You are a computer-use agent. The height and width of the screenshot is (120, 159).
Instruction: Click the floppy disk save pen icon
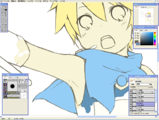tap(26, 80)
